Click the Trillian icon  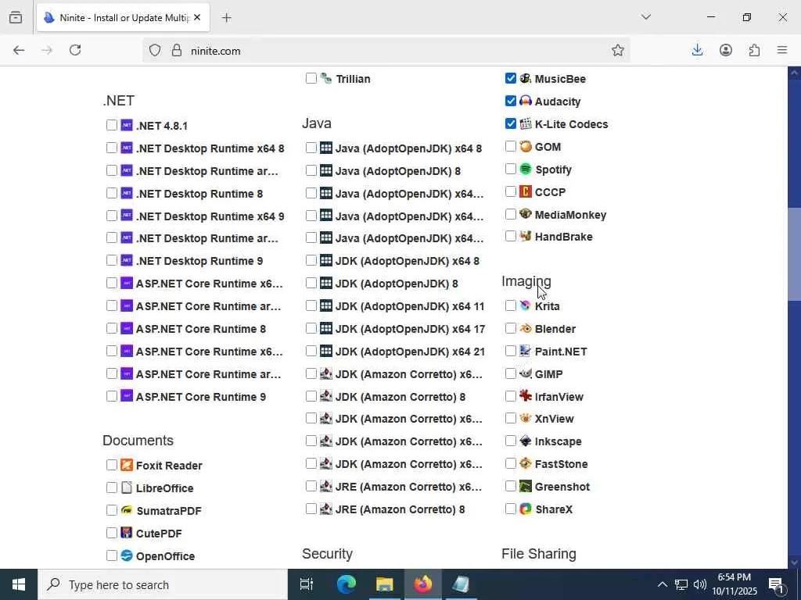click(326, 79)
